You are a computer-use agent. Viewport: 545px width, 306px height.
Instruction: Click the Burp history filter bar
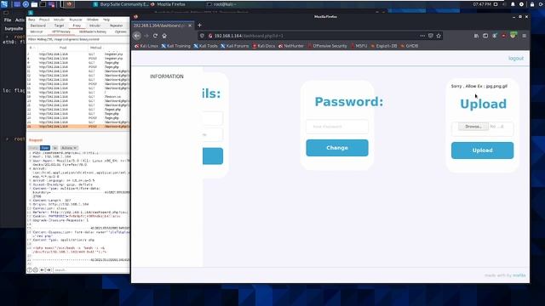tap(77, 39)
